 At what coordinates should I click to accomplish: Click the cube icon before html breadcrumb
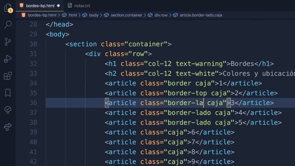coord(65,15)
